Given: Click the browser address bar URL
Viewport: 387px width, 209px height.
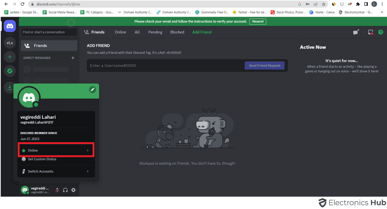Looking at the screenshot, I should 58,4.
